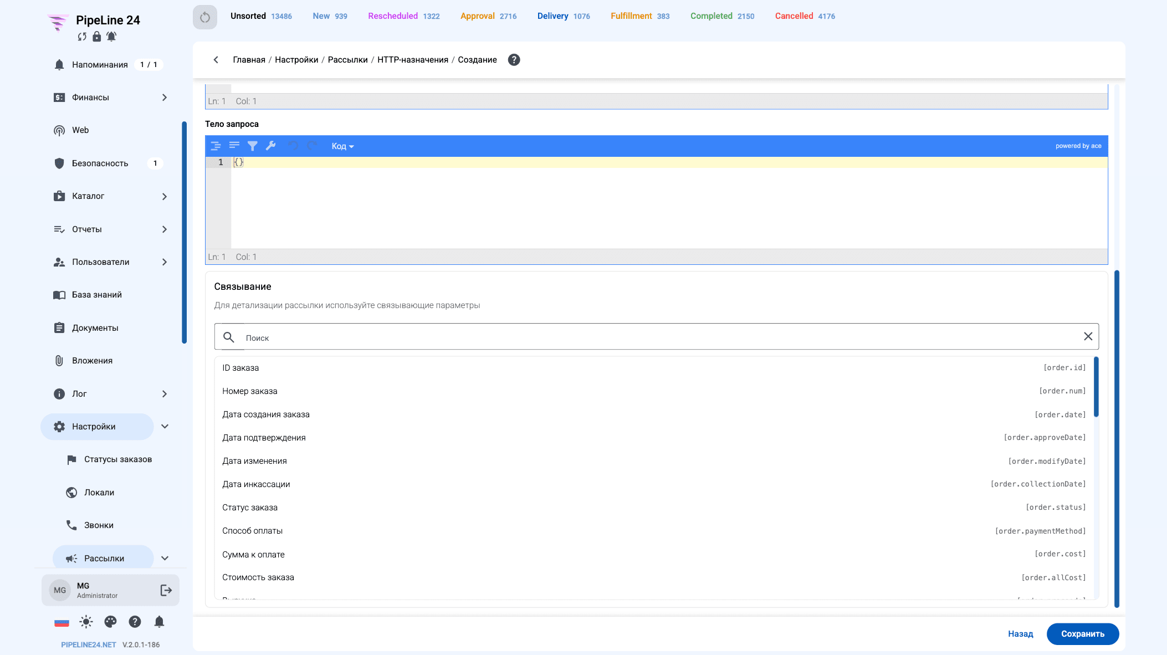The width and height of the screenshot is (1167, 655).
Task: Expand the Лог menu
Action: pyautogui.click(x=165, y=394)
